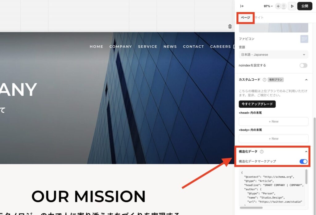Collapse the 構造化データ section

click(x=306, y=151)
